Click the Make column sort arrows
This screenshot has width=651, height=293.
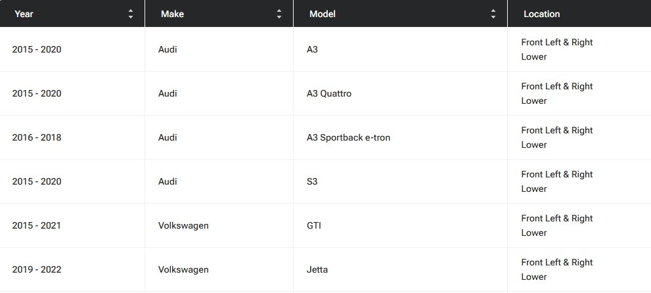[x=279, y=14]
